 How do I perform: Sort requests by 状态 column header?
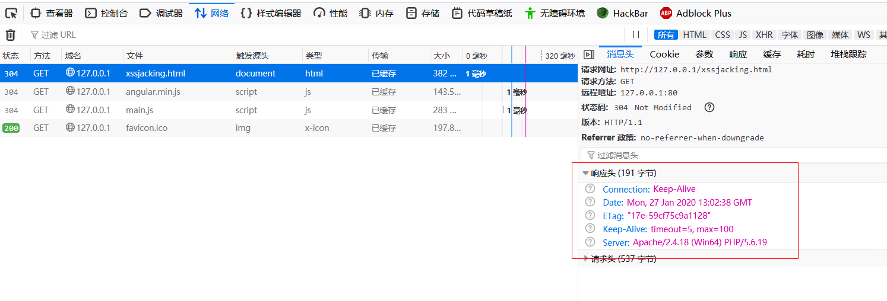click(x=11, y=56)
